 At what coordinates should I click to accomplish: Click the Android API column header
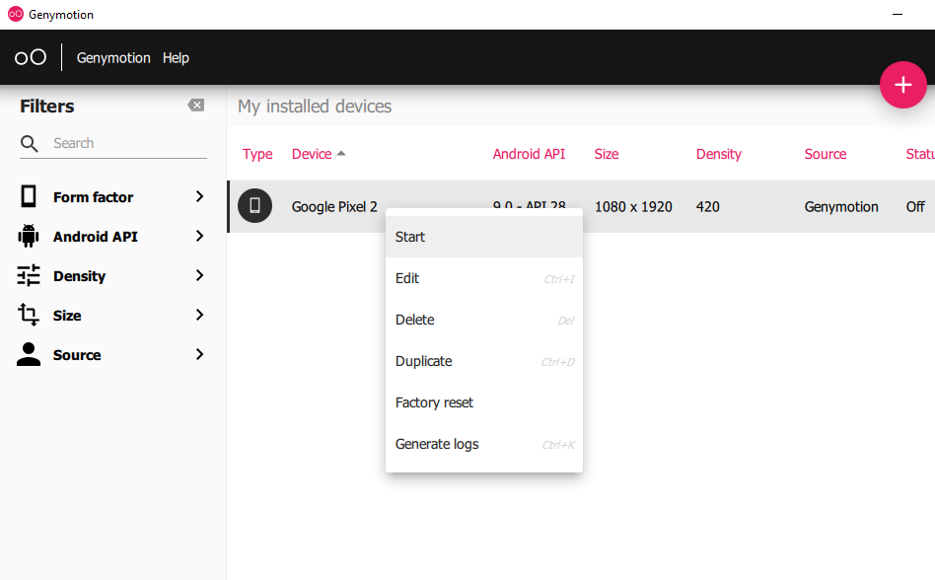pyautogui.click(x=529, y=154)
